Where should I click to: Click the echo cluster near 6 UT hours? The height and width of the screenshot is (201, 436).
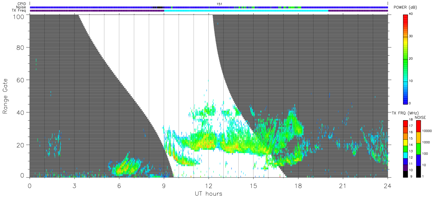pyautogui.click(x=126, y=166)
